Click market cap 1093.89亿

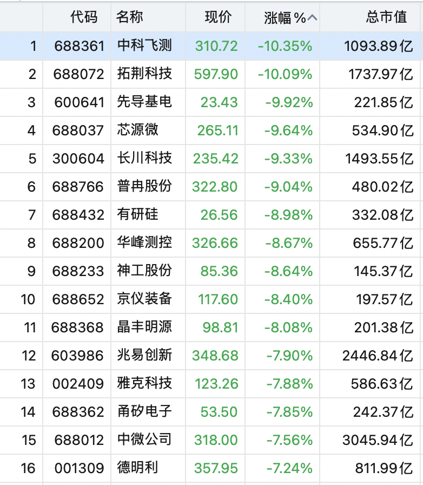point(379,47)
